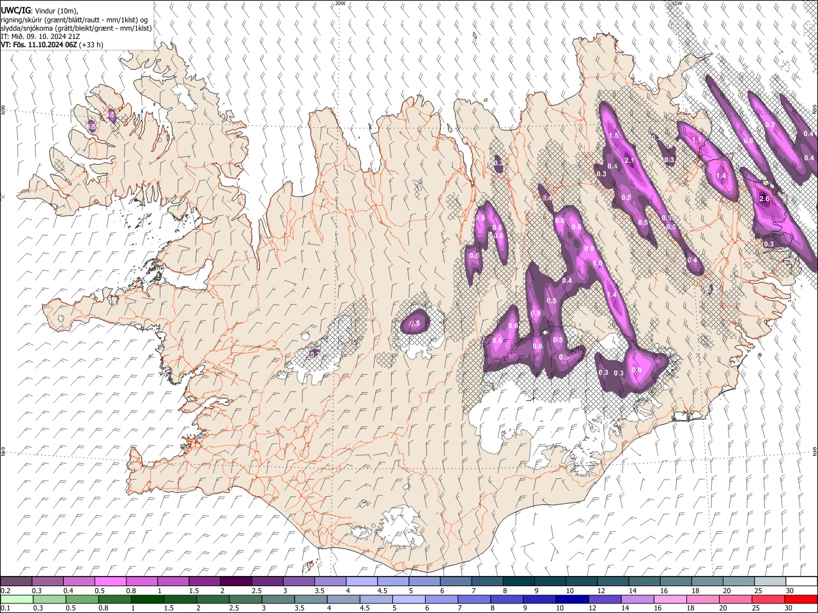Click the light lavender 4 swatch, upper legend row
The width and height of the screenshot is (818, 613).
[x=362, y=582]
